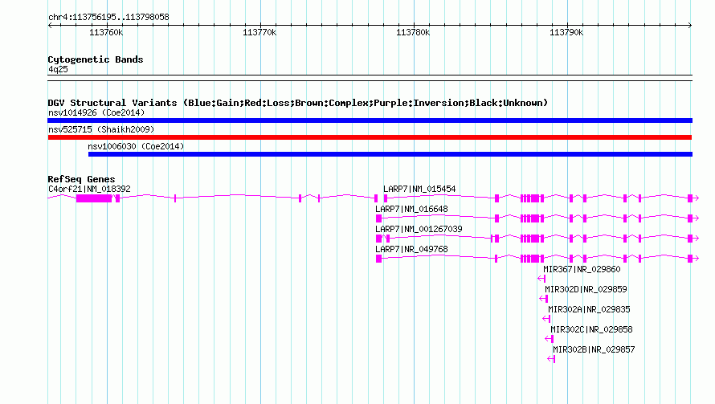The width and height of the screenshot is (715, 404).
Task: Select the nsv1014926 (Coe2014) label
Action: [96, 112]
